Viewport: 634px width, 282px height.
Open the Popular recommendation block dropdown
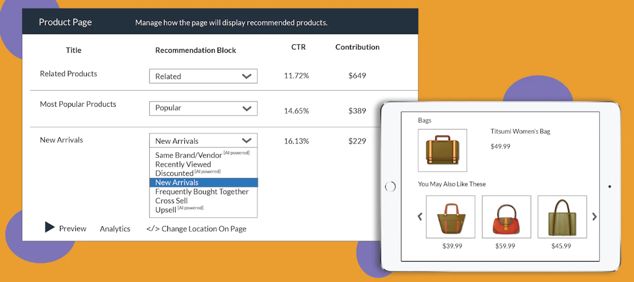[204, 108]
